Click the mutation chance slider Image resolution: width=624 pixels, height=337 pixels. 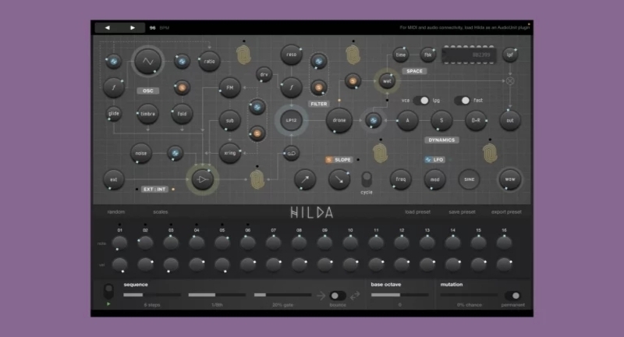click(470, 295)
